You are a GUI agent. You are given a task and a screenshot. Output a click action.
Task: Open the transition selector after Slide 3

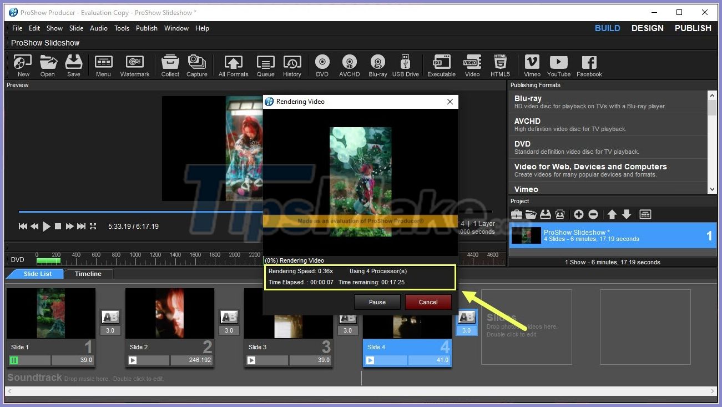point(347,316)
